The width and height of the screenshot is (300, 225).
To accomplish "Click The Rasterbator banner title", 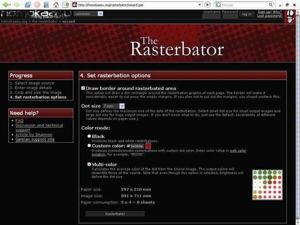I will pos(177,46).
